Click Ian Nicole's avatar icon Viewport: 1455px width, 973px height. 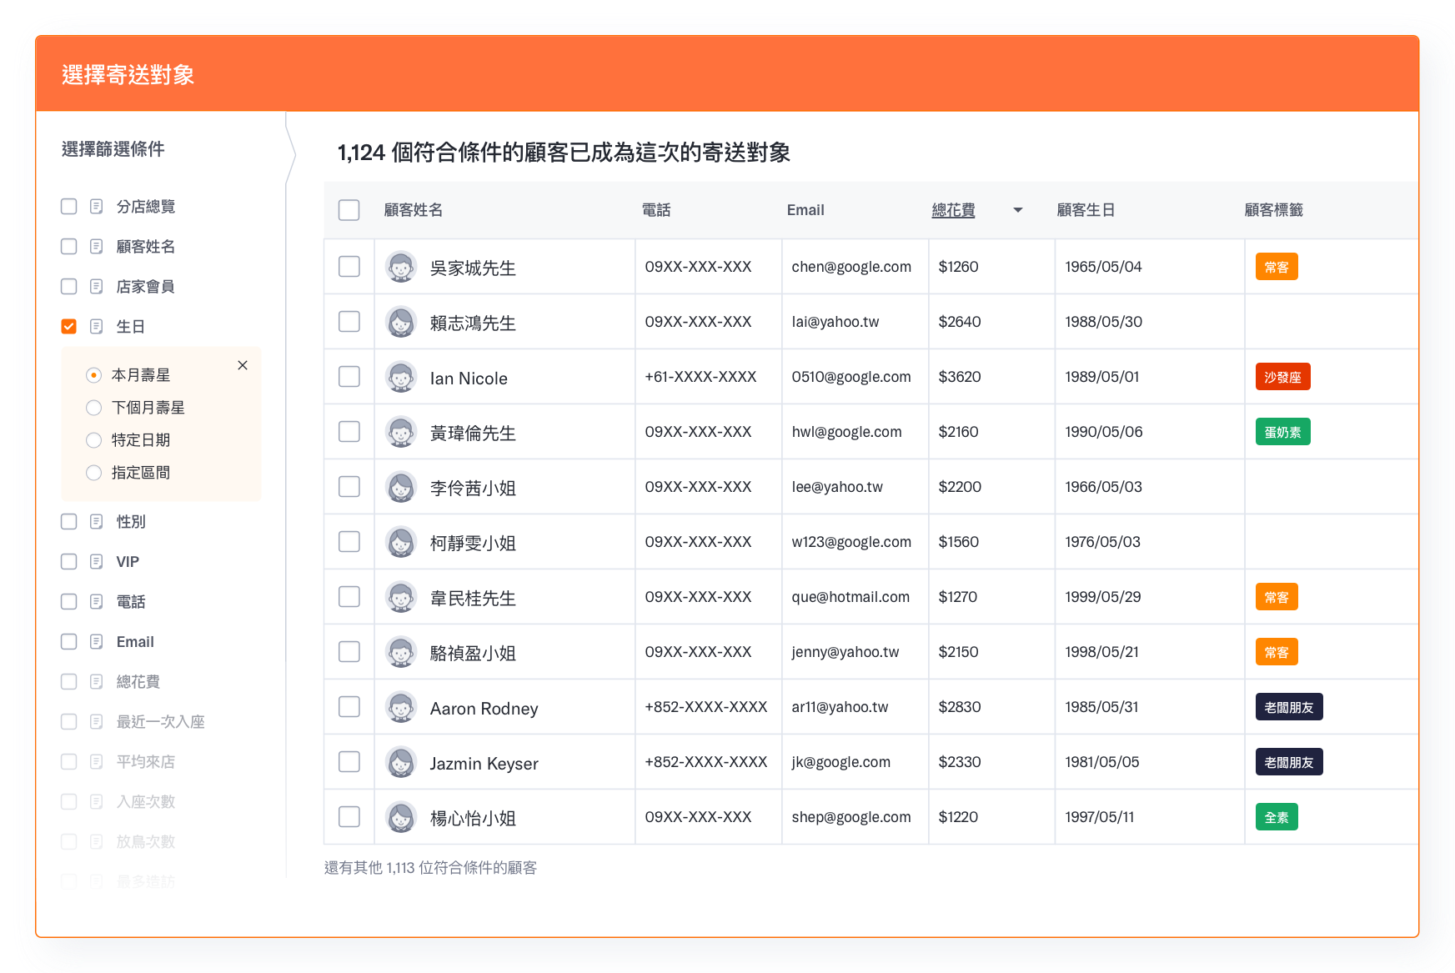click(x=401, y=377)
